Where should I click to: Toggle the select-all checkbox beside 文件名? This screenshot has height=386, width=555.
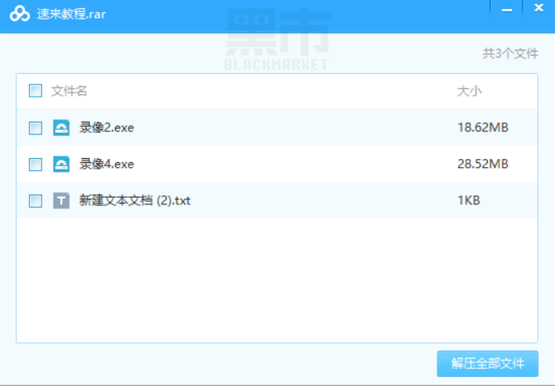[x=36, y=91]
